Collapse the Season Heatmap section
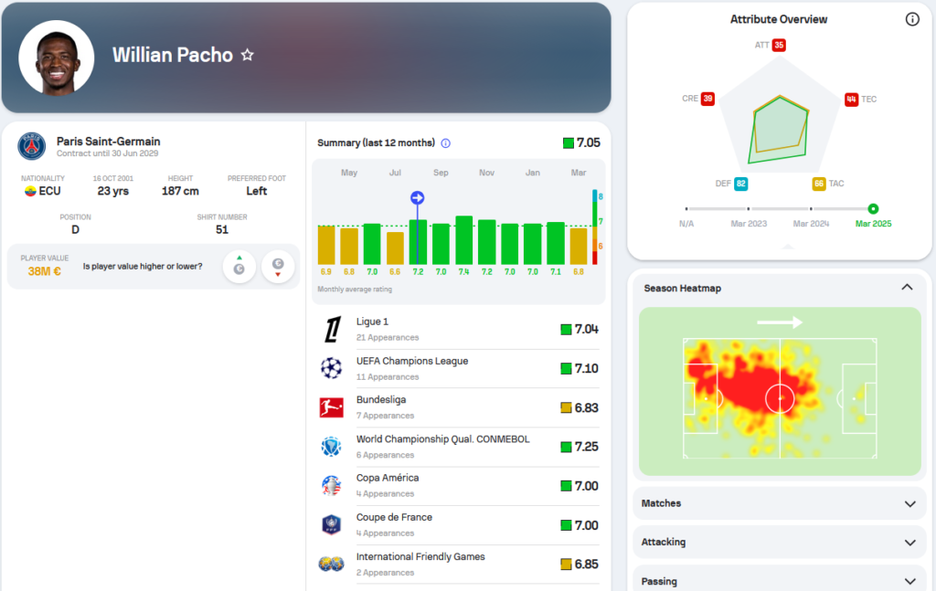 click(x=907, y=288)
